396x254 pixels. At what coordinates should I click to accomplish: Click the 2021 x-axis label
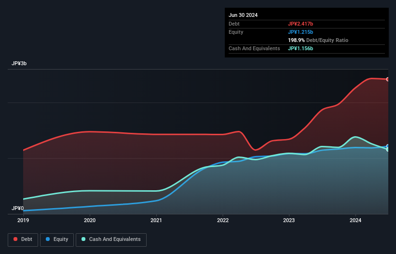coord(156,220)
